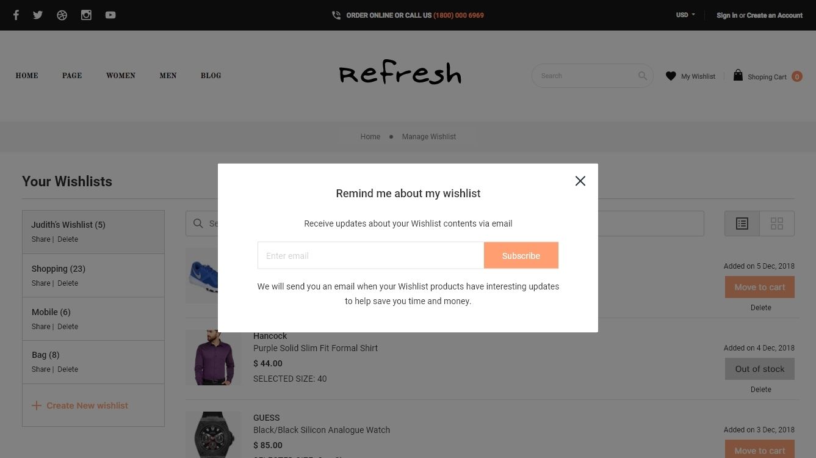Switch to grid view layout

pyautogui.click(x=777, y=224)
